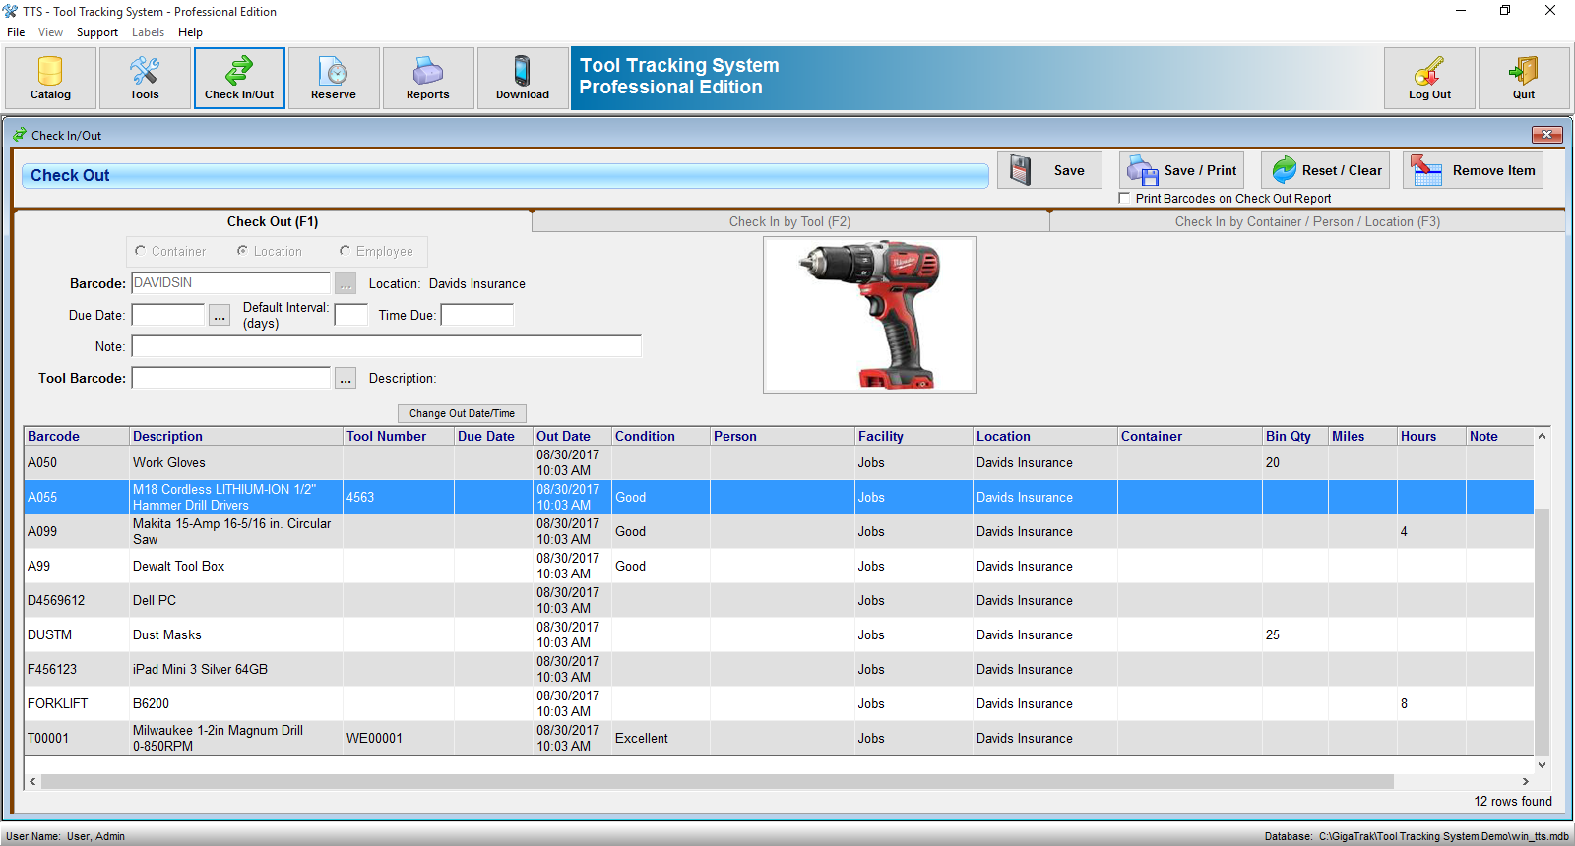Click the Save / Print button
Image resolution: width=1575 pixels, height=846 pixels.
(1181, 170)
